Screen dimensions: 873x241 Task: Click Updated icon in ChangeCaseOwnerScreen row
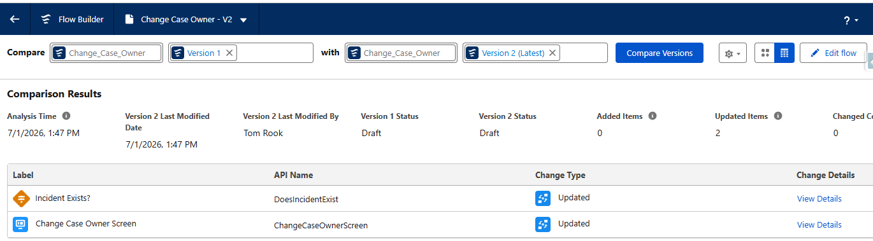pos(543,224)
